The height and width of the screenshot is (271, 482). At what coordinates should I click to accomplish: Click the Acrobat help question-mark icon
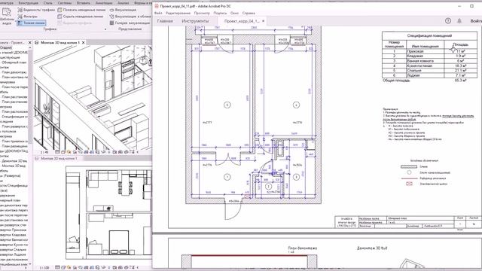(448, 21)
